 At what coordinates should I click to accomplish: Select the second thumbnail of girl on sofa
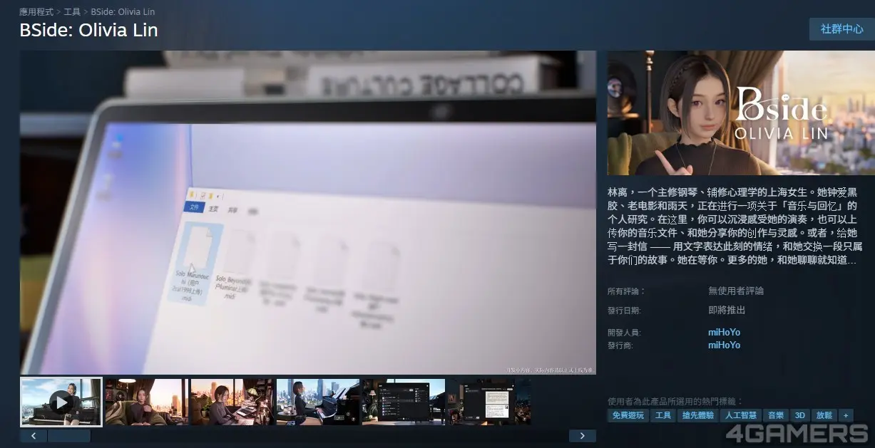click(x=146, y=402)
